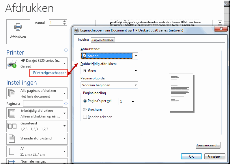Switch to the Indeling tab

(83, 40)
